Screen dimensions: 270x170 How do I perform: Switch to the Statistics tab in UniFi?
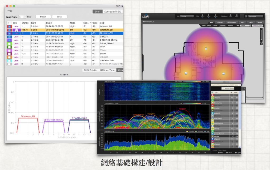[221, 23]
